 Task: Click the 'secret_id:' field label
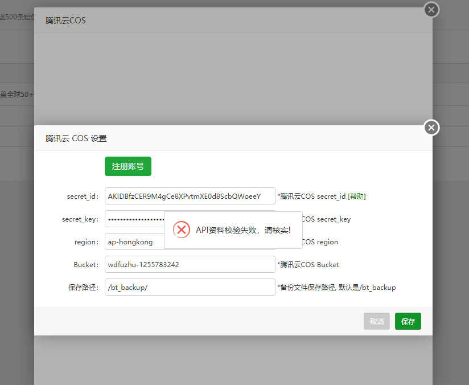[x=83, y=196]
